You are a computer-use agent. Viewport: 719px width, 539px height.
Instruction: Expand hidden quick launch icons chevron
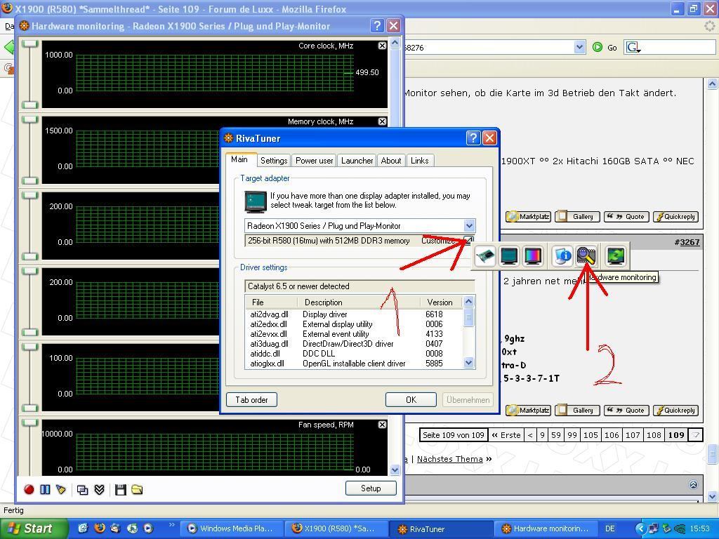[x=171, y=525]
